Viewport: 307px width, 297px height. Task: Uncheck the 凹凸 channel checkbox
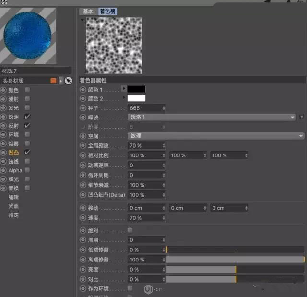click(x=27, y=152)
